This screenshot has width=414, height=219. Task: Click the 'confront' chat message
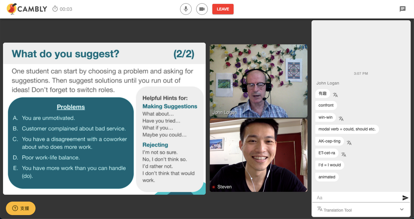[326, 105]
